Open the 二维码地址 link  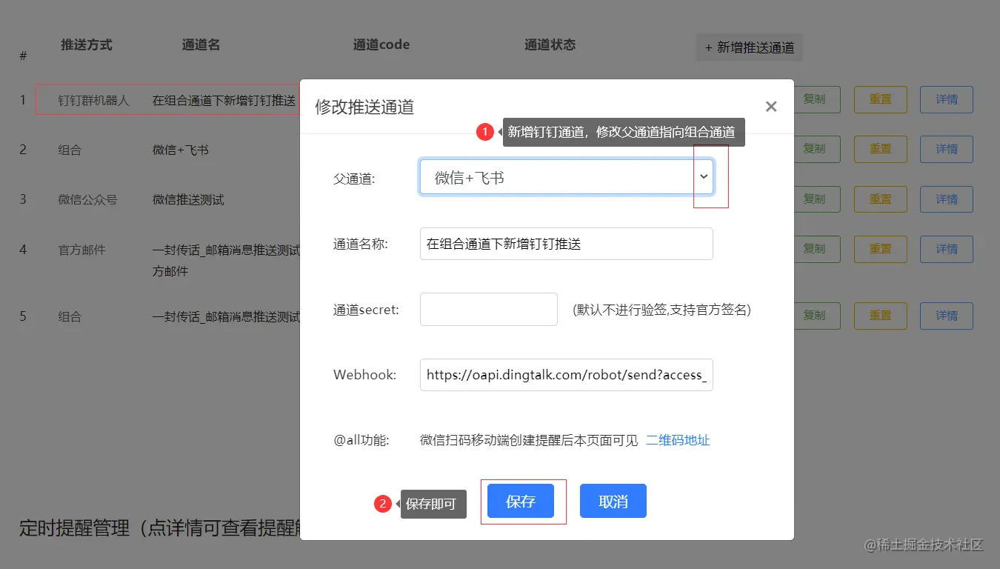tap(677, 440)
